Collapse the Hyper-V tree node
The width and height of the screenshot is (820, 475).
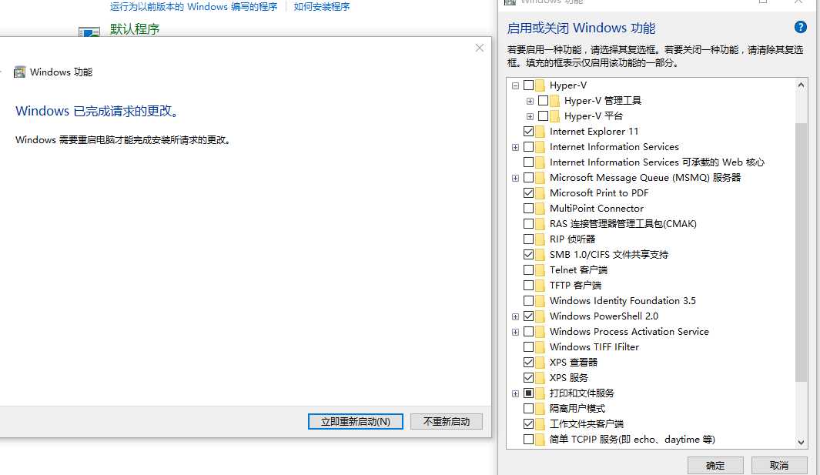click(516, 85)
